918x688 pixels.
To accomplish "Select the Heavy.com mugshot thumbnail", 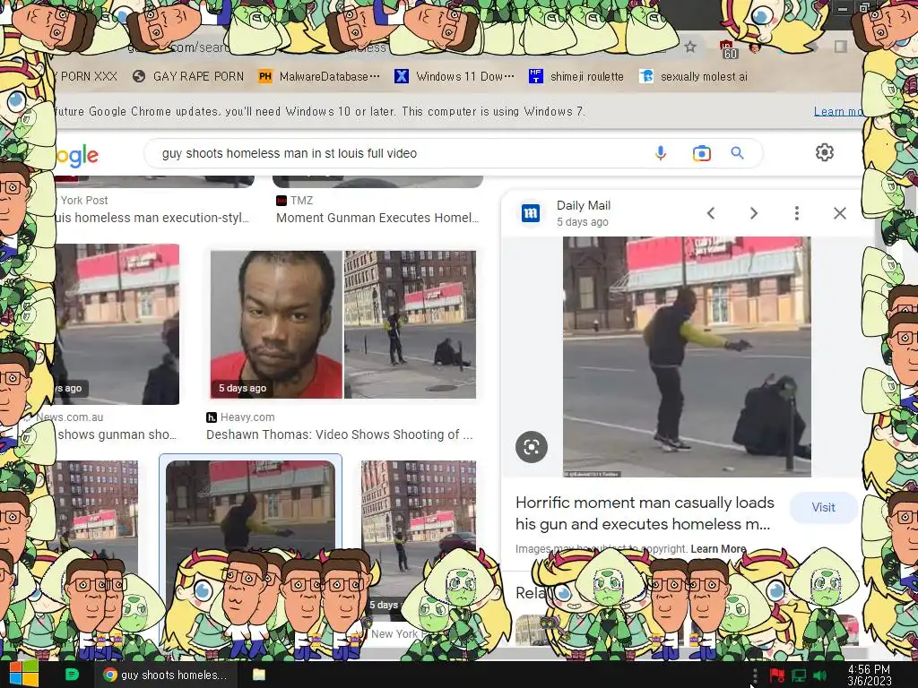I will click(343, 324).
